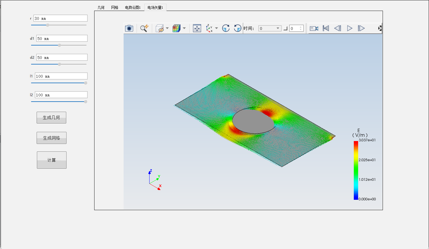Click the colored cube render mode icon
This screenshot has height=249, width=429.
click(x=176, y=28)
